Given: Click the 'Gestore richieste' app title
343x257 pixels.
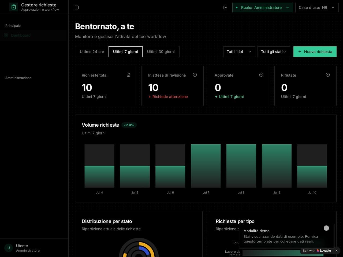Looking at the screenshot, I should tap(39, 5).
